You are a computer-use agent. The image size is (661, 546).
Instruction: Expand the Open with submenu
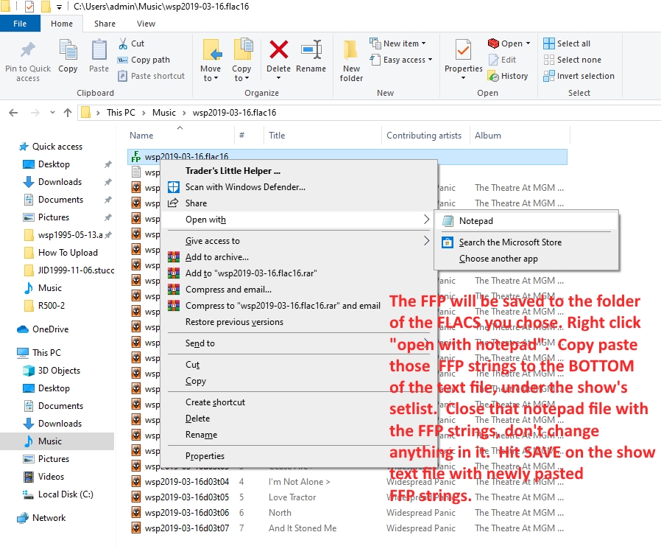point(426,220)
